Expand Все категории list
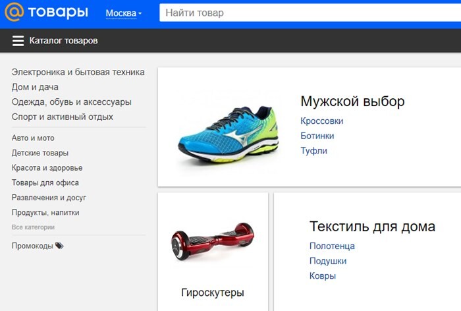461x311 pixels. [33, 227]
